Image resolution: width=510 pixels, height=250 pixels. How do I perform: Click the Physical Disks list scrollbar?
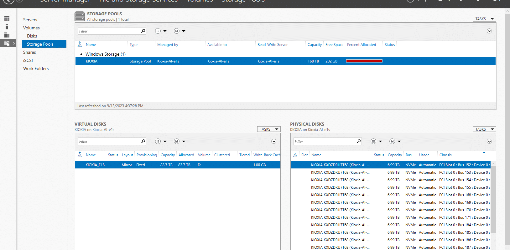click(493, 200)
